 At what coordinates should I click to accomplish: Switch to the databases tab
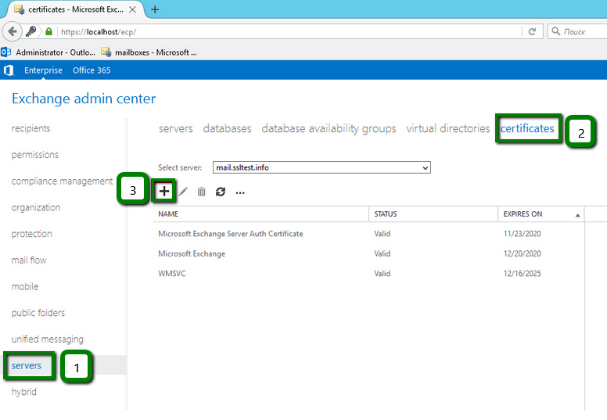[x=228, y=128]
